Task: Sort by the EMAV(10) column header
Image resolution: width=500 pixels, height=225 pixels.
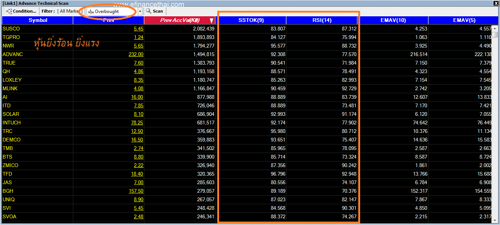Action: (393, 20)
